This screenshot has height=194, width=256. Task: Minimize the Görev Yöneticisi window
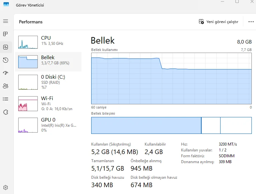222,2
